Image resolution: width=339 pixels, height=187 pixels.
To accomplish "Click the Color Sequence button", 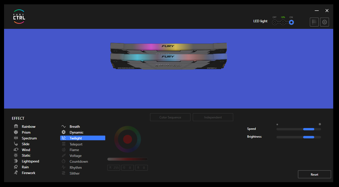I will 170,117.
